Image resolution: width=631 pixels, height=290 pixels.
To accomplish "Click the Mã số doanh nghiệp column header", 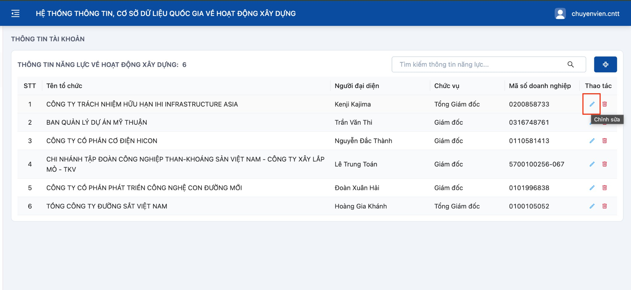I will (540, 86).
